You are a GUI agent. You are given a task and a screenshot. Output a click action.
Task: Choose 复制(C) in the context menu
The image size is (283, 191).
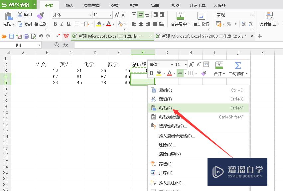coord(198,90)
